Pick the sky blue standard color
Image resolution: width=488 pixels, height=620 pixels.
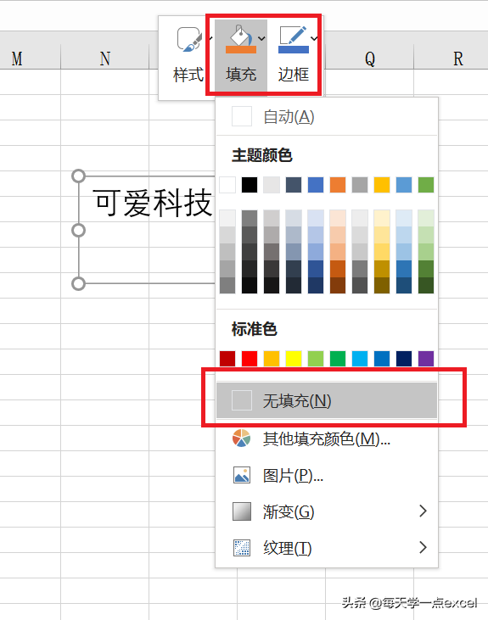point(360,359)
